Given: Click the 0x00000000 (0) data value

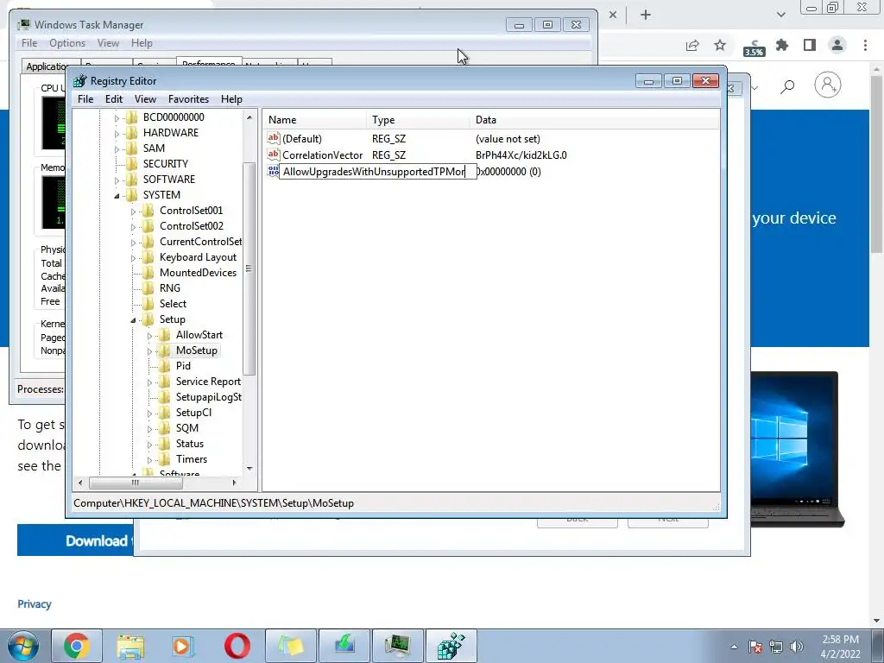Looking at the screenshot, I should pos(509,172).
